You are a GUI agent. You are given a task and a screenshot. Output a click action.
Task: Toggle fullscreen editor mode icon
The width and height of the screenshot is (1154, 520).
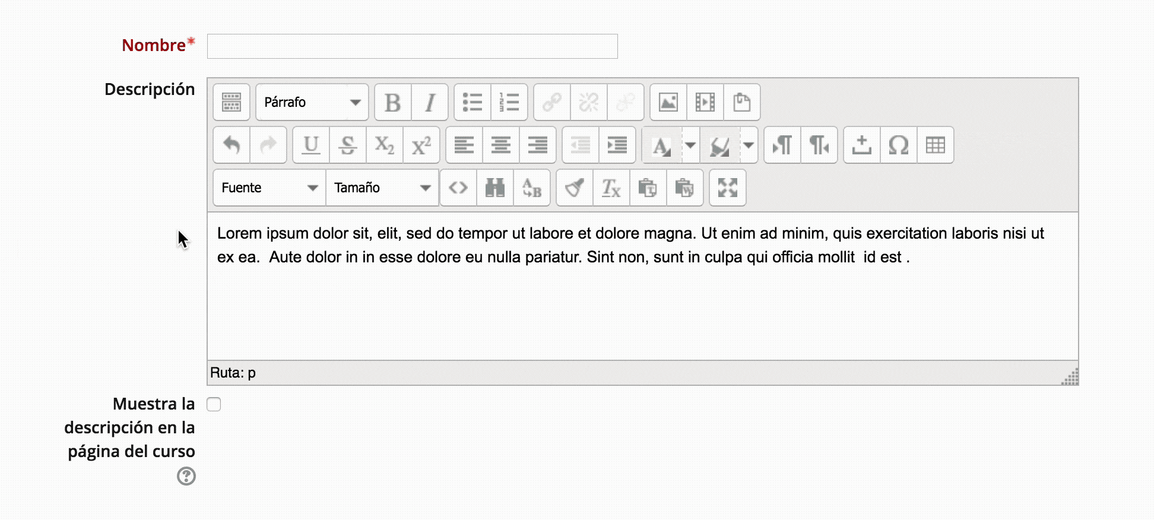point(727,188)
